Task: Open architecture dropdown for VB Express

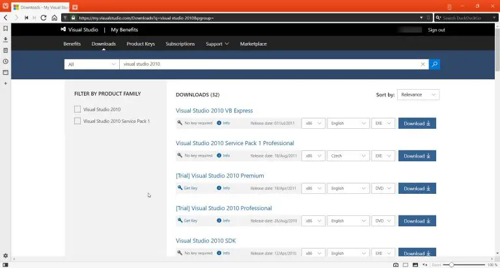Action: (x=313, y=124)
